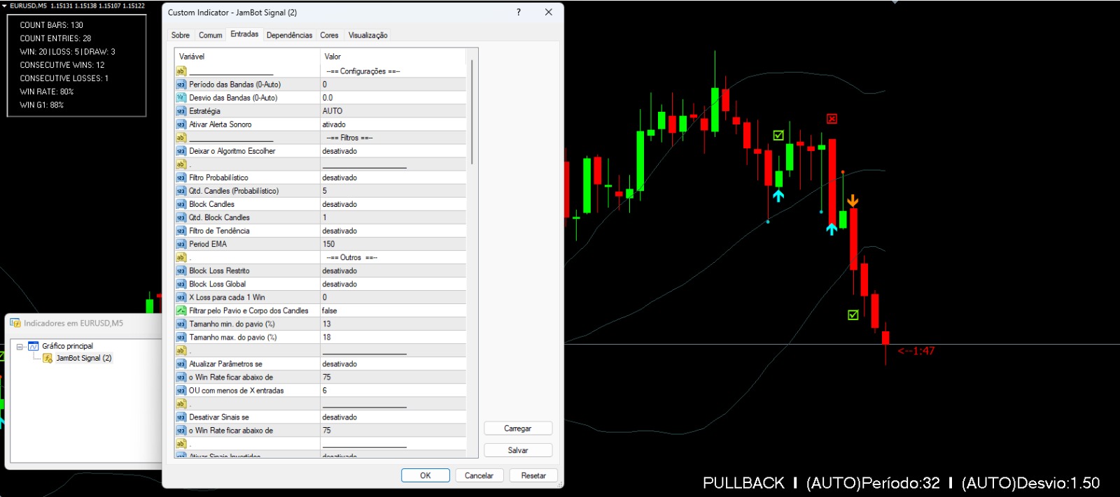Edit Block Loss Restrito value desativado
This screenshot has height=497, width=1120.
tap(393, 271)
